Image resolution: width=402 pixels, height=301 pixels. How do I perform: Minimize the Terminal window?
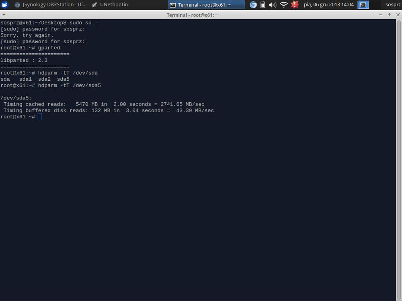[381, 15]
